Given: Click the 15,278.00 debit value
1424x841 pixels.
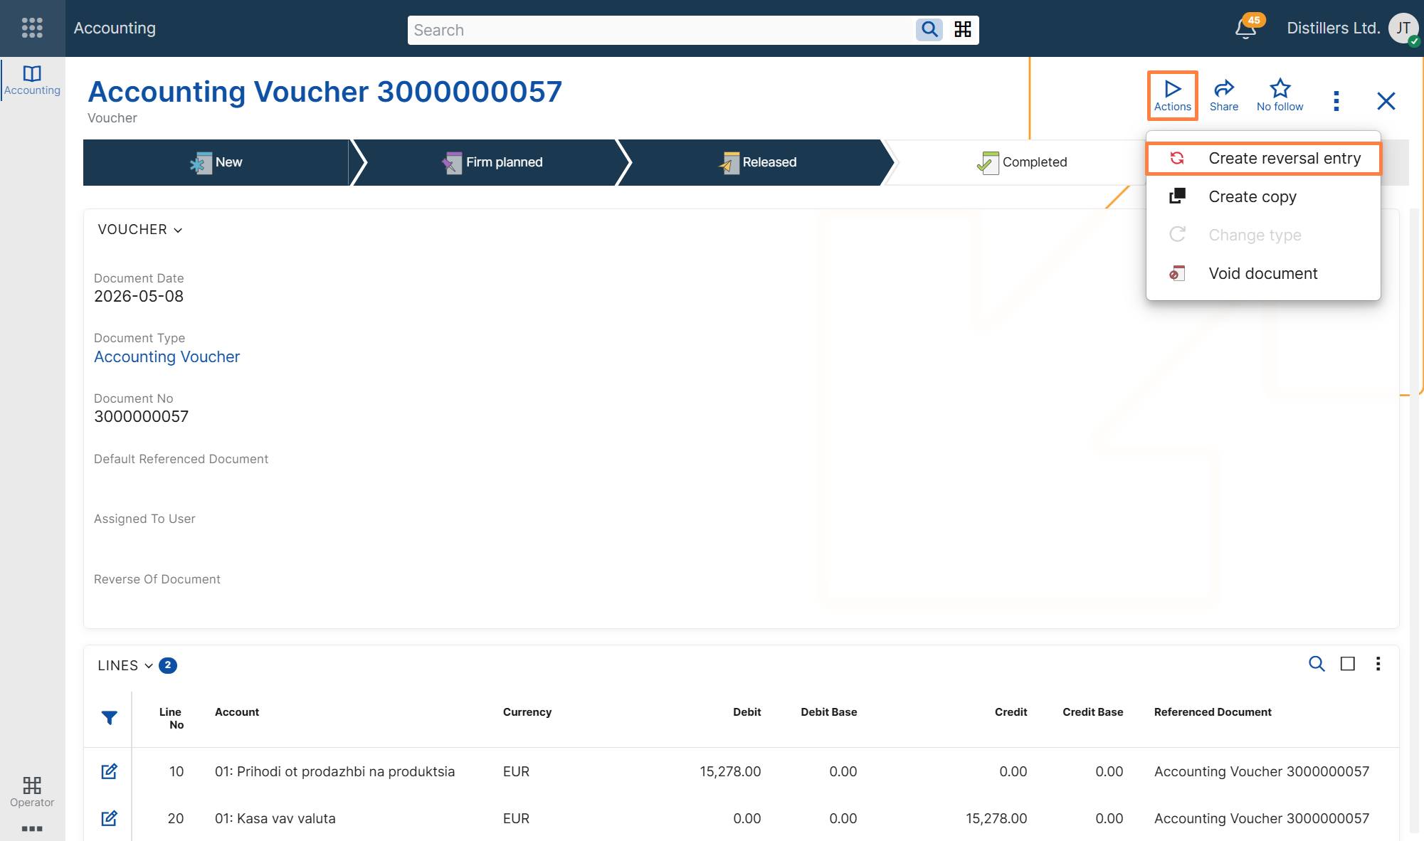Looking at the screenshot, I should click(x=730, y=771).
